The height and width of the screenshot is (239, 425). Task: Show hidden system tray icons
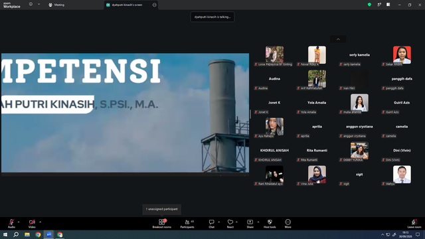[382, 234]
